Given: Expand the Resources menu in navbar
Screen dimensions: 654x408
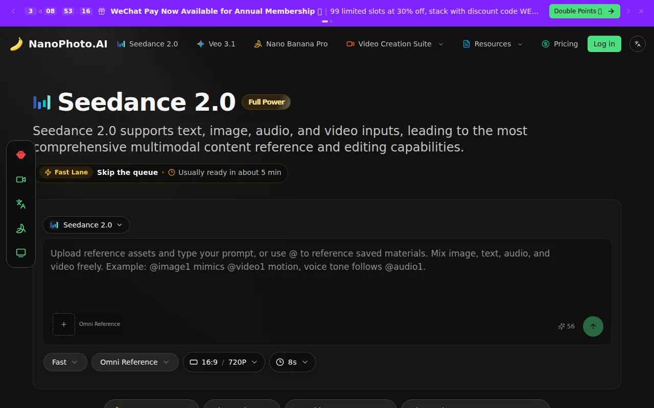Looking at the screenshot, I should coord(493,44).
